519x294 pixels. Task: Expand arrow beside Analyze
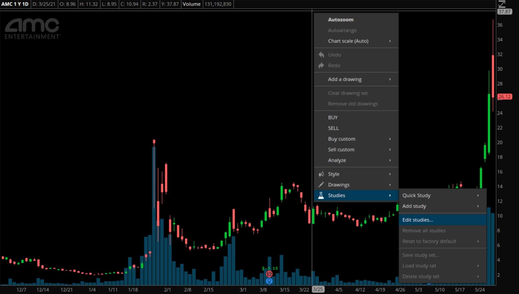pos(390,160)
